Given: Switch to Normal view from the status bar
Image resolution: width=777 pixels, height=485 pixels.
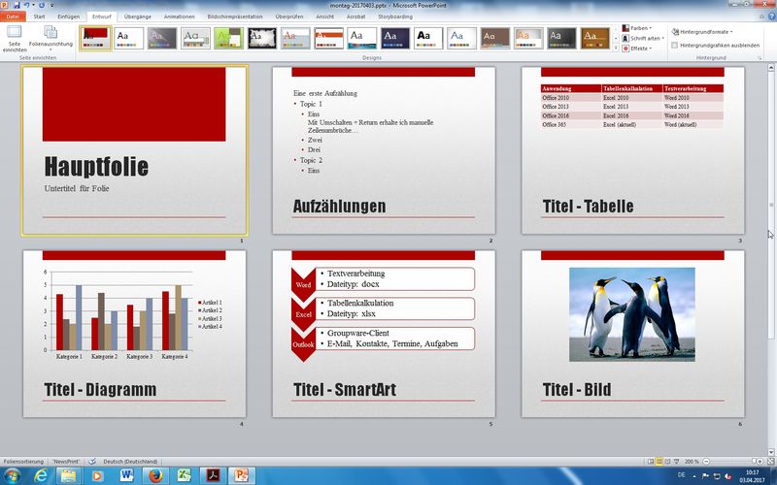Looking at the screenshot, I should point(651,462).
